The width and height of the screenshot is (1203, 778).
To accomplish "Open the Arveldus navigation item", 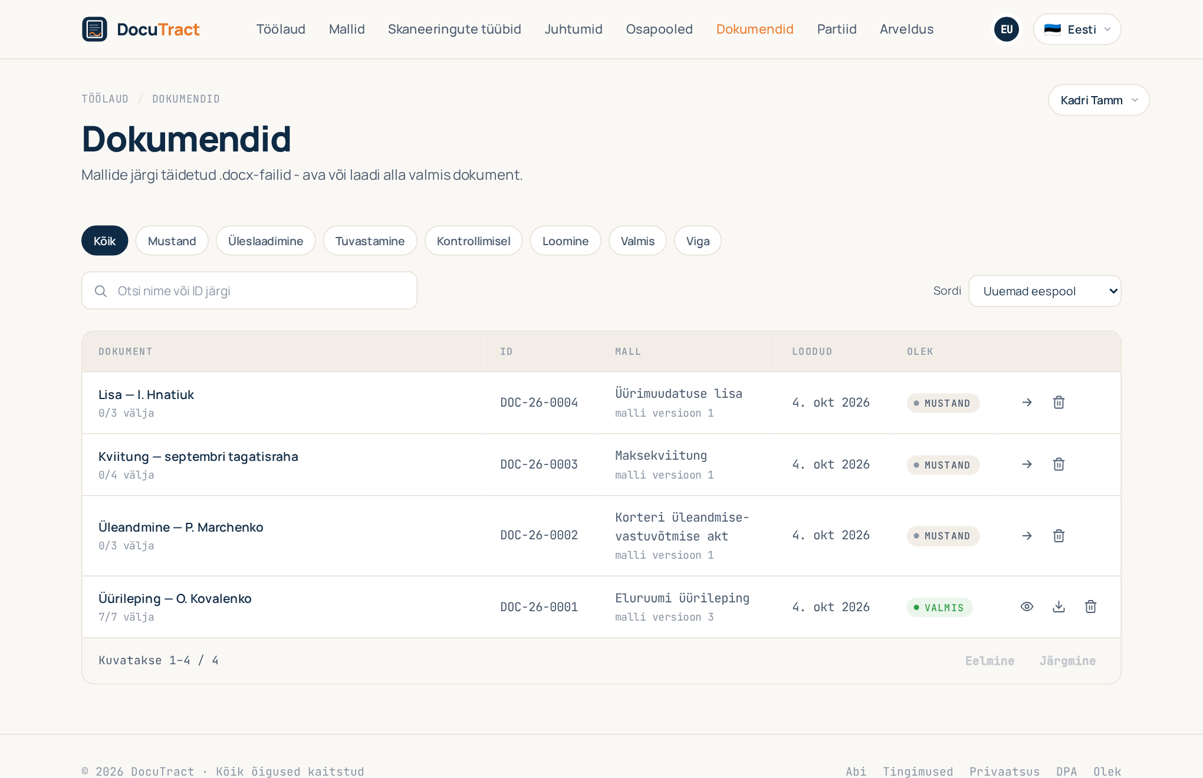I will (x=906, y=29).
